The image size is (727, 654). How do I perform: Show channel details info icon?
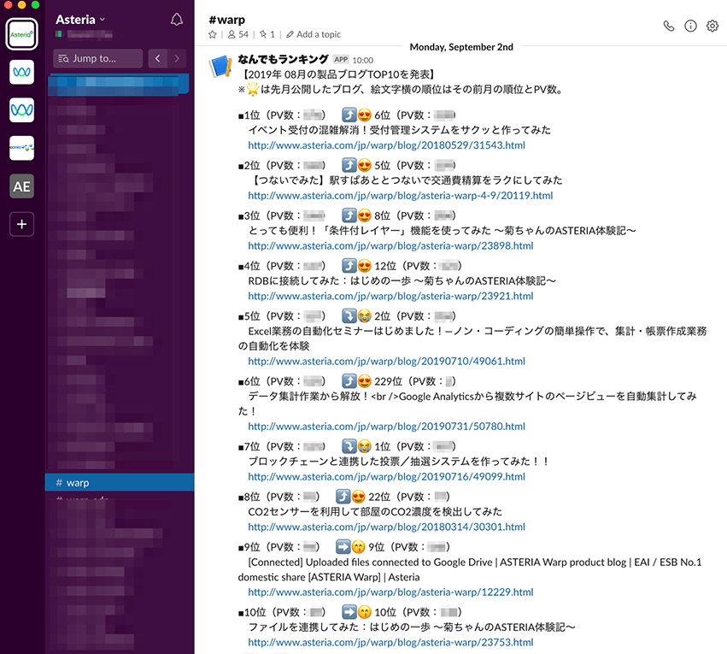[690, 26]
